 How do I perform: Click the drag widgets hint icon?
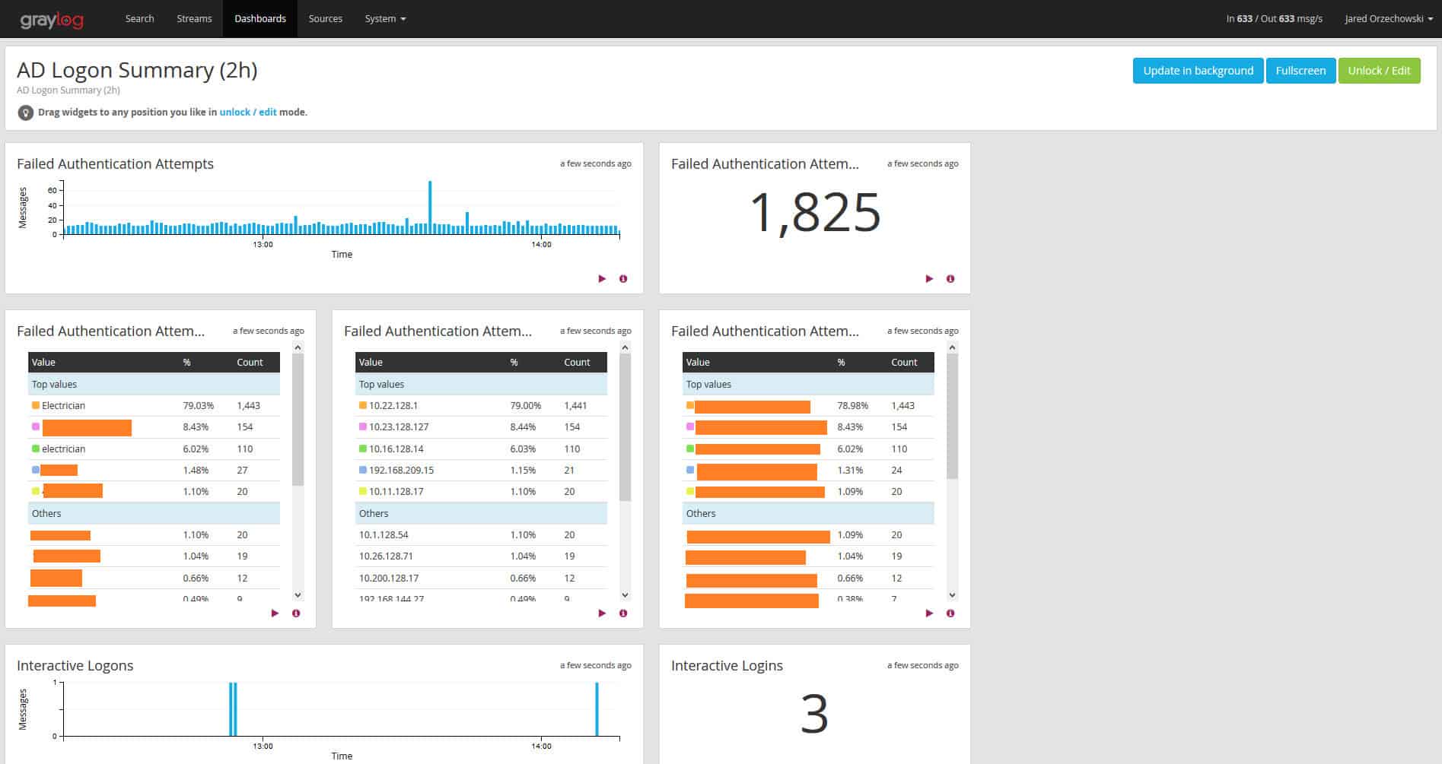(x=25, y=112)
